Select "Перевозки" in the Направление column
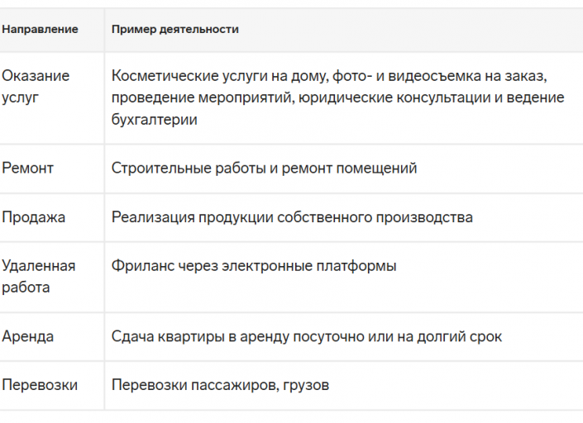Viewport: 583px width, 423px height. [x=40, y=385]
